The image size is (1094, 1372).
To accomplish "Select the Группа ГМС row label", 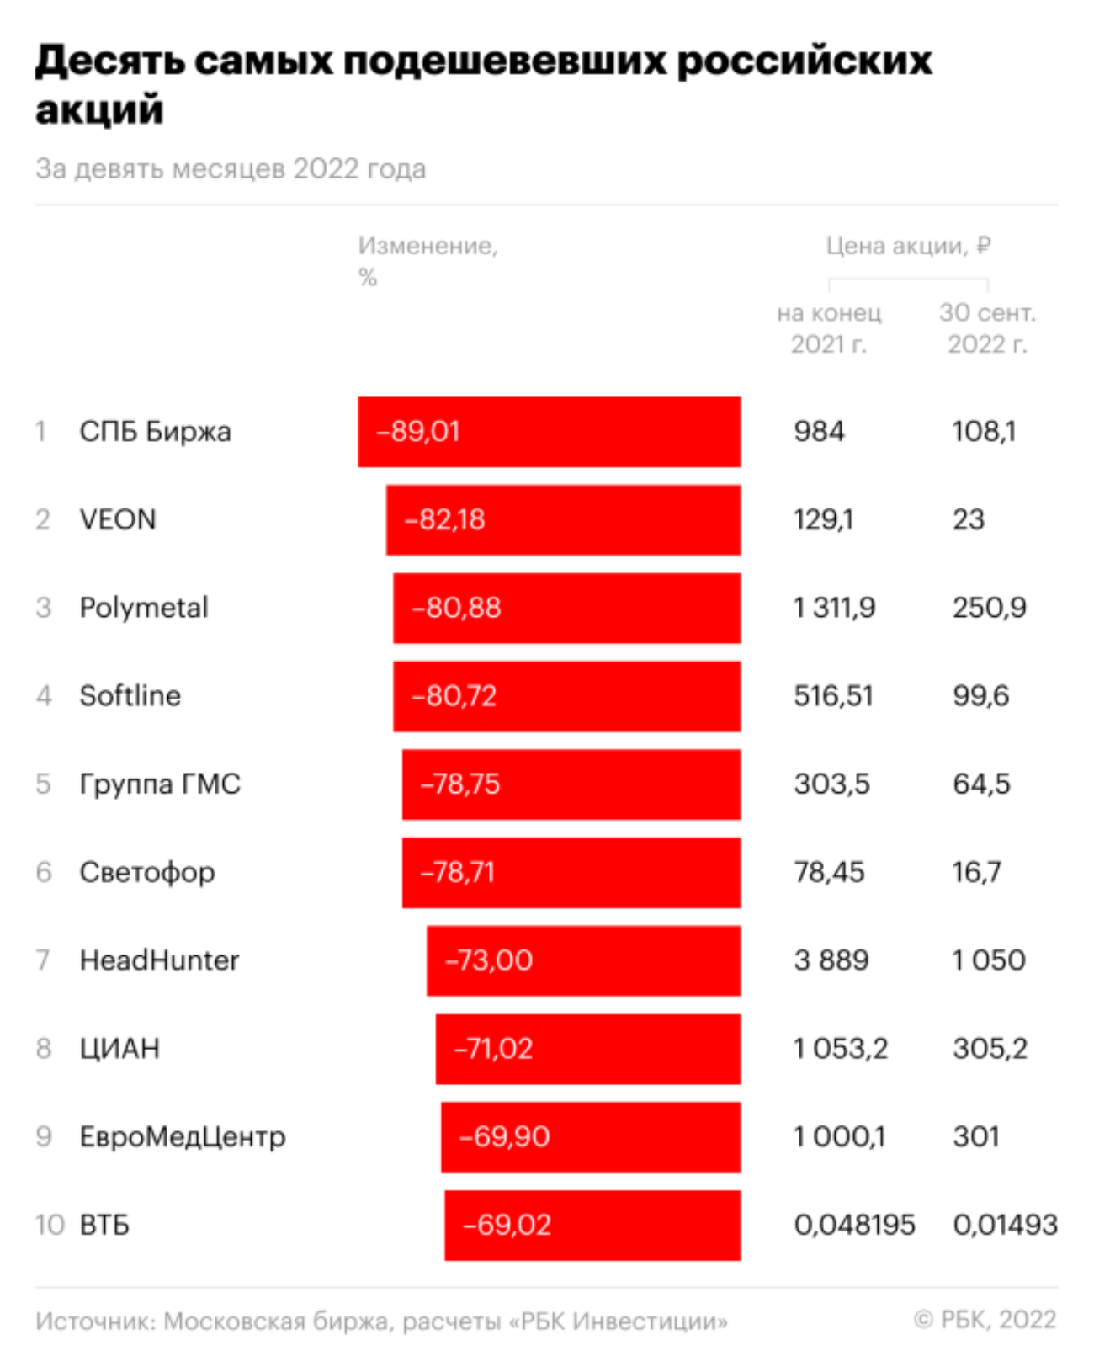I will point(160,784).
